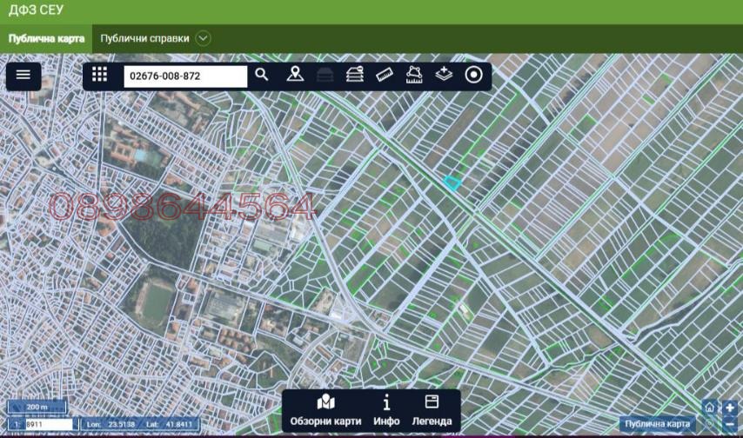Zoom out with the minus button
Image resolution: width=743 pixels, height=438 pixels.
[x=730, y=424]
